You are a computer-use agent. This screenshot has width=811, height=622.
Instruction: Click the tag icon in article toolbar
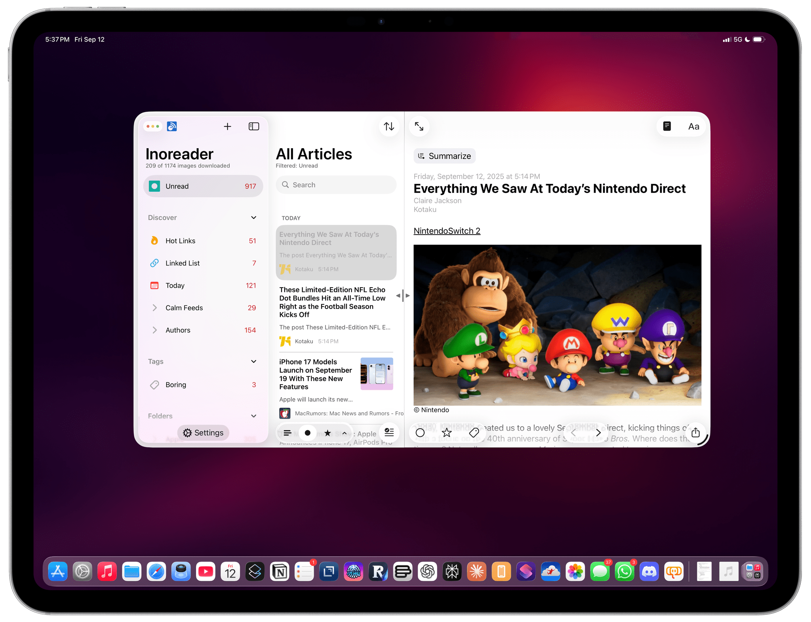[x=474, y=433]
